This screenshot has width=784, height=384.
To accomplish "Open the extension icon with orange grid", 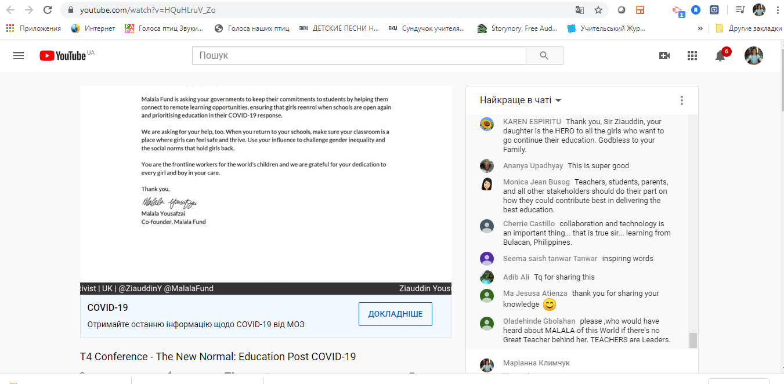I will (x=640, y=10).
